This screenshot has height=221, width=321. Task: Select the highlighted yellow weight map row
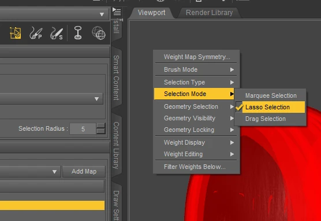tap(52, 205)
